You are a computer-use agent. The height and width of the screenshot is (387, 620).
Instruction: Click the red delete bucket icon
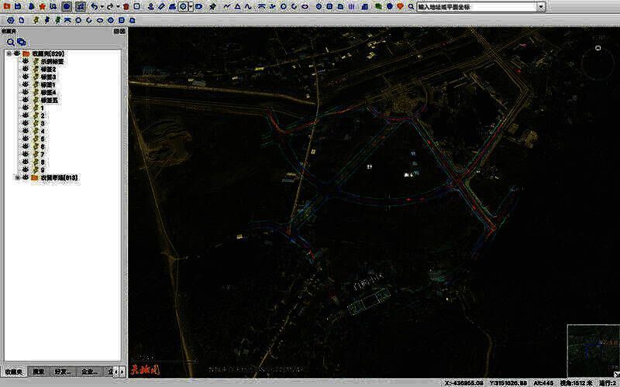(x=126, y=6)
